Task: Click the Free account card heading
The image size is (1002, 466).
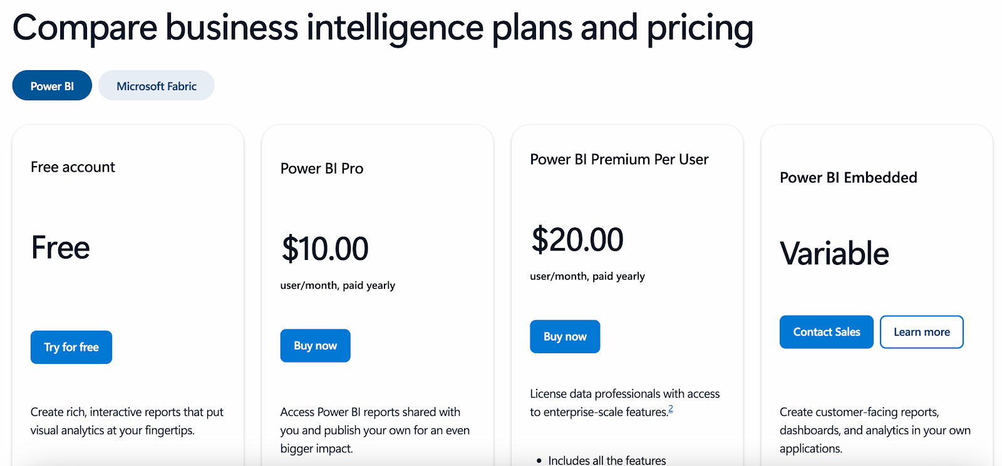Action: click(x=73, y=167)
